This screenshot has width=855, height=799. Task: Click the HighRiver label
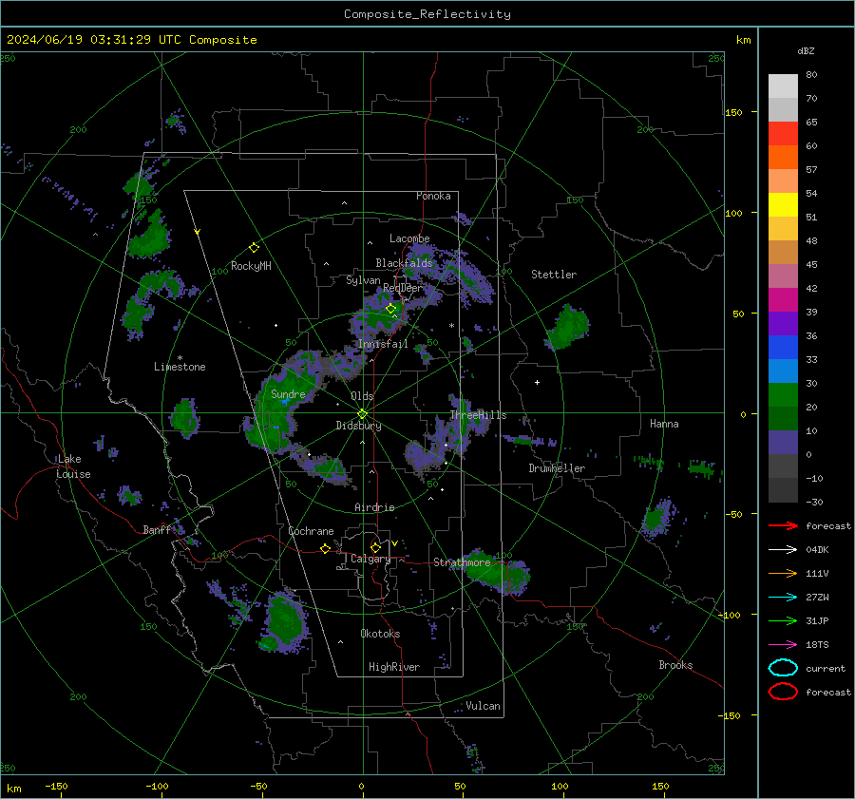pyautogui.click(x=394, y=667)
